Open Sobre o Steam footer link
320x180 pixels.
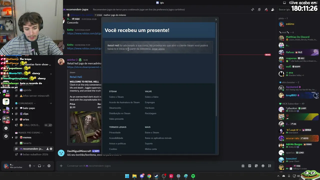pos(116,97)
